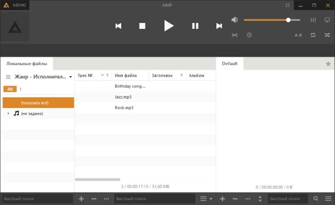
Task: Remove items with the library minus icon
Action: click(x=94, y=199)
